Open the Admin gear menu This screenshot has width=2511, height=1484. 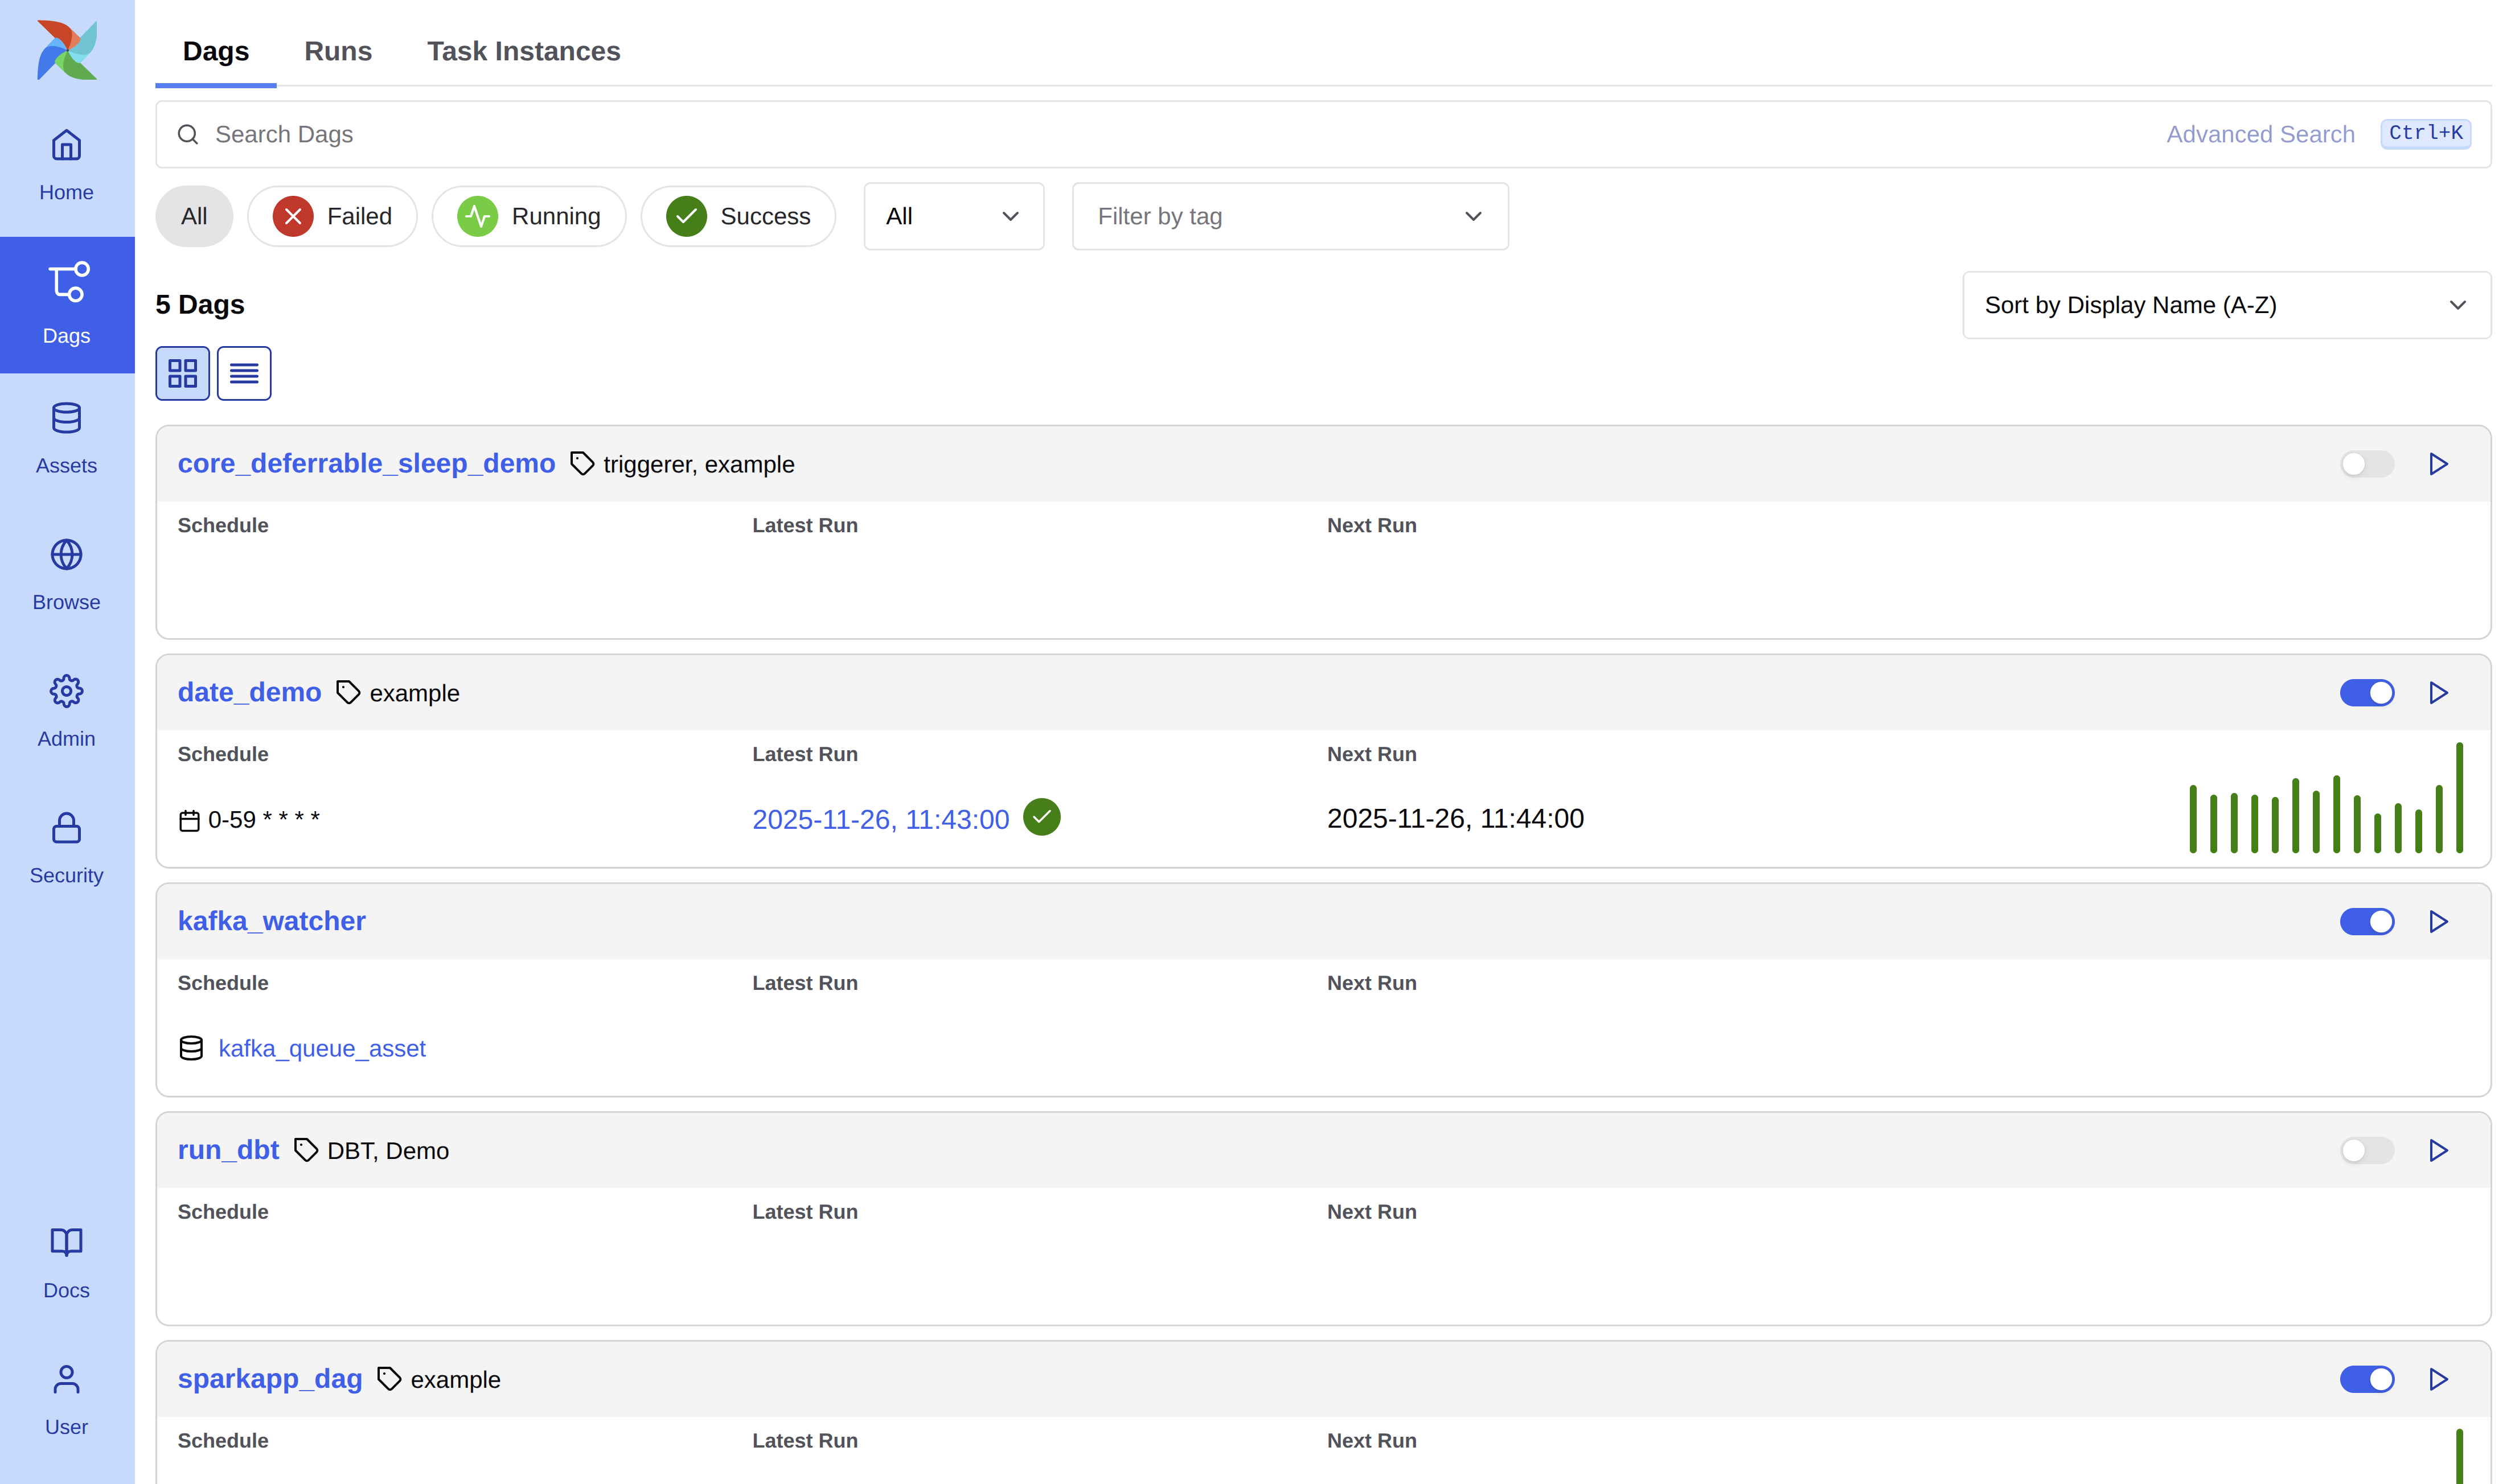(66, 711)
